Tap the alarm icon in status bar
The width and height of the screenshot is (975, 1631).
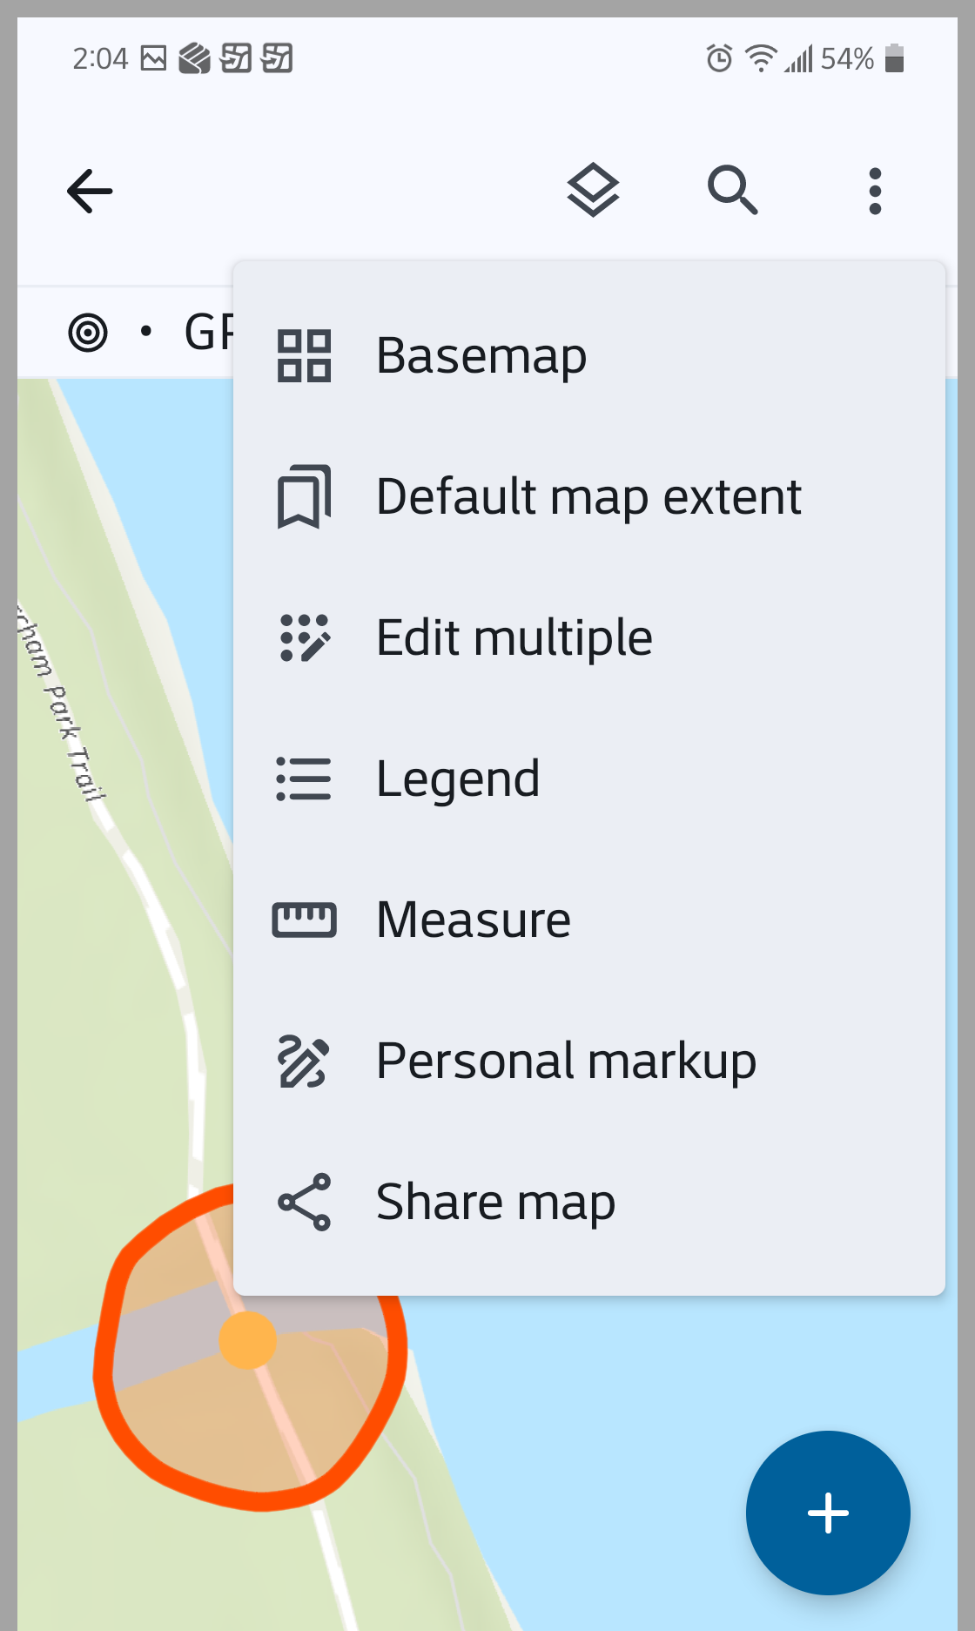pyautogui.click(x=719, y=58)
